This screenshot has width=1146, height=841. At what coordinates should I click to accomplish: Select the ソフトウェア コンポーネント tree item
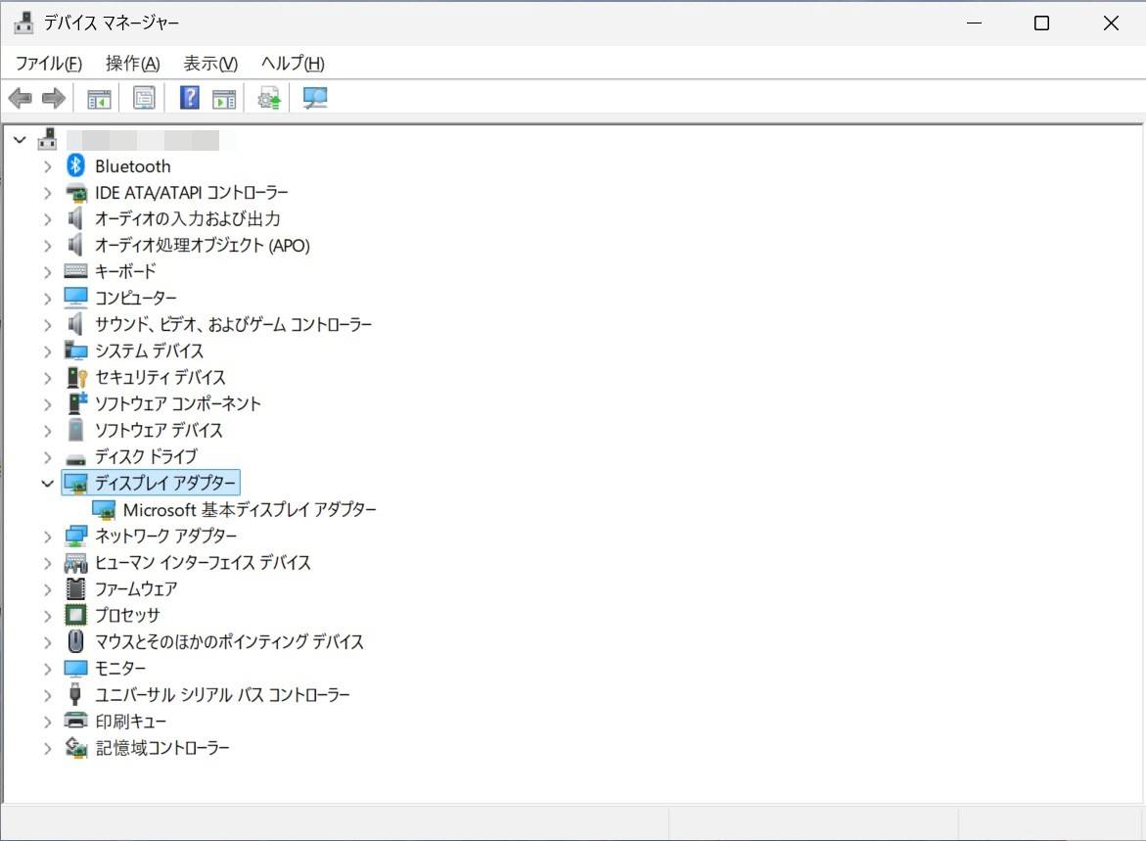click(177, 403)
